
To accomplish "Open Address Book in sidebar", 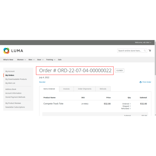I will click(11, 89).
